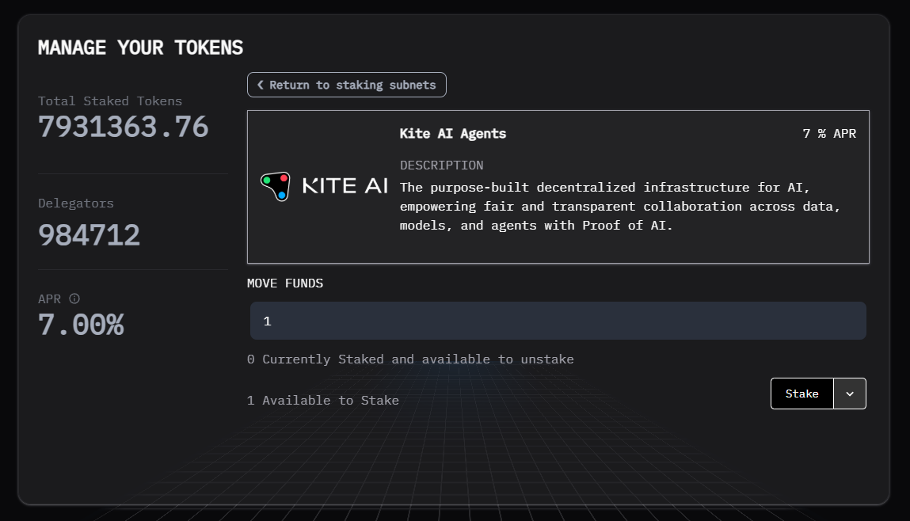Click the '0 Currently Staked' text
Viewport: 910px width, 521px height.
tap(410, 359)
